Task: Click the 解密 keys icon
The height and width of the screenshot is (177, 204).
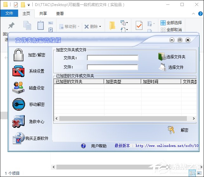Action: pyautogui.click(x=171, y=130)
